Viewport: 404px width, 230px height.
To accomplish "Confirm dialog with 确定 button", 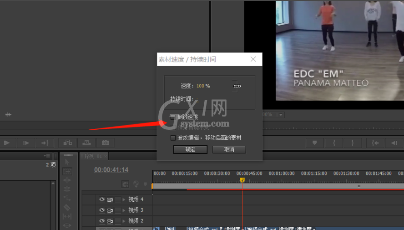I will (x=190, y=149).
